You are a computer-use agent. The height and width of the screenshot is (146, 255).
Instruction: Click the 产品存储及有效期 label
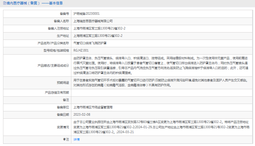(57, 93)
